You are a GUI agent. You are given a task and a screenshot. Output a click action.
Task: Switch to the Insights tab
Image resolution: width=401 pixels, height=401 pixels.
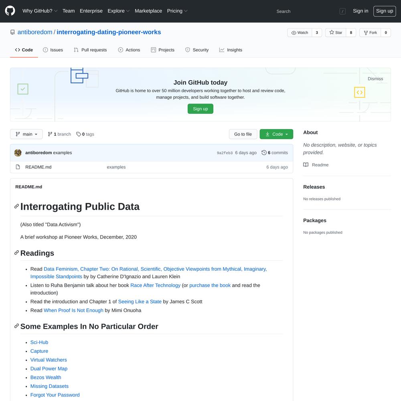click(231, 50)
